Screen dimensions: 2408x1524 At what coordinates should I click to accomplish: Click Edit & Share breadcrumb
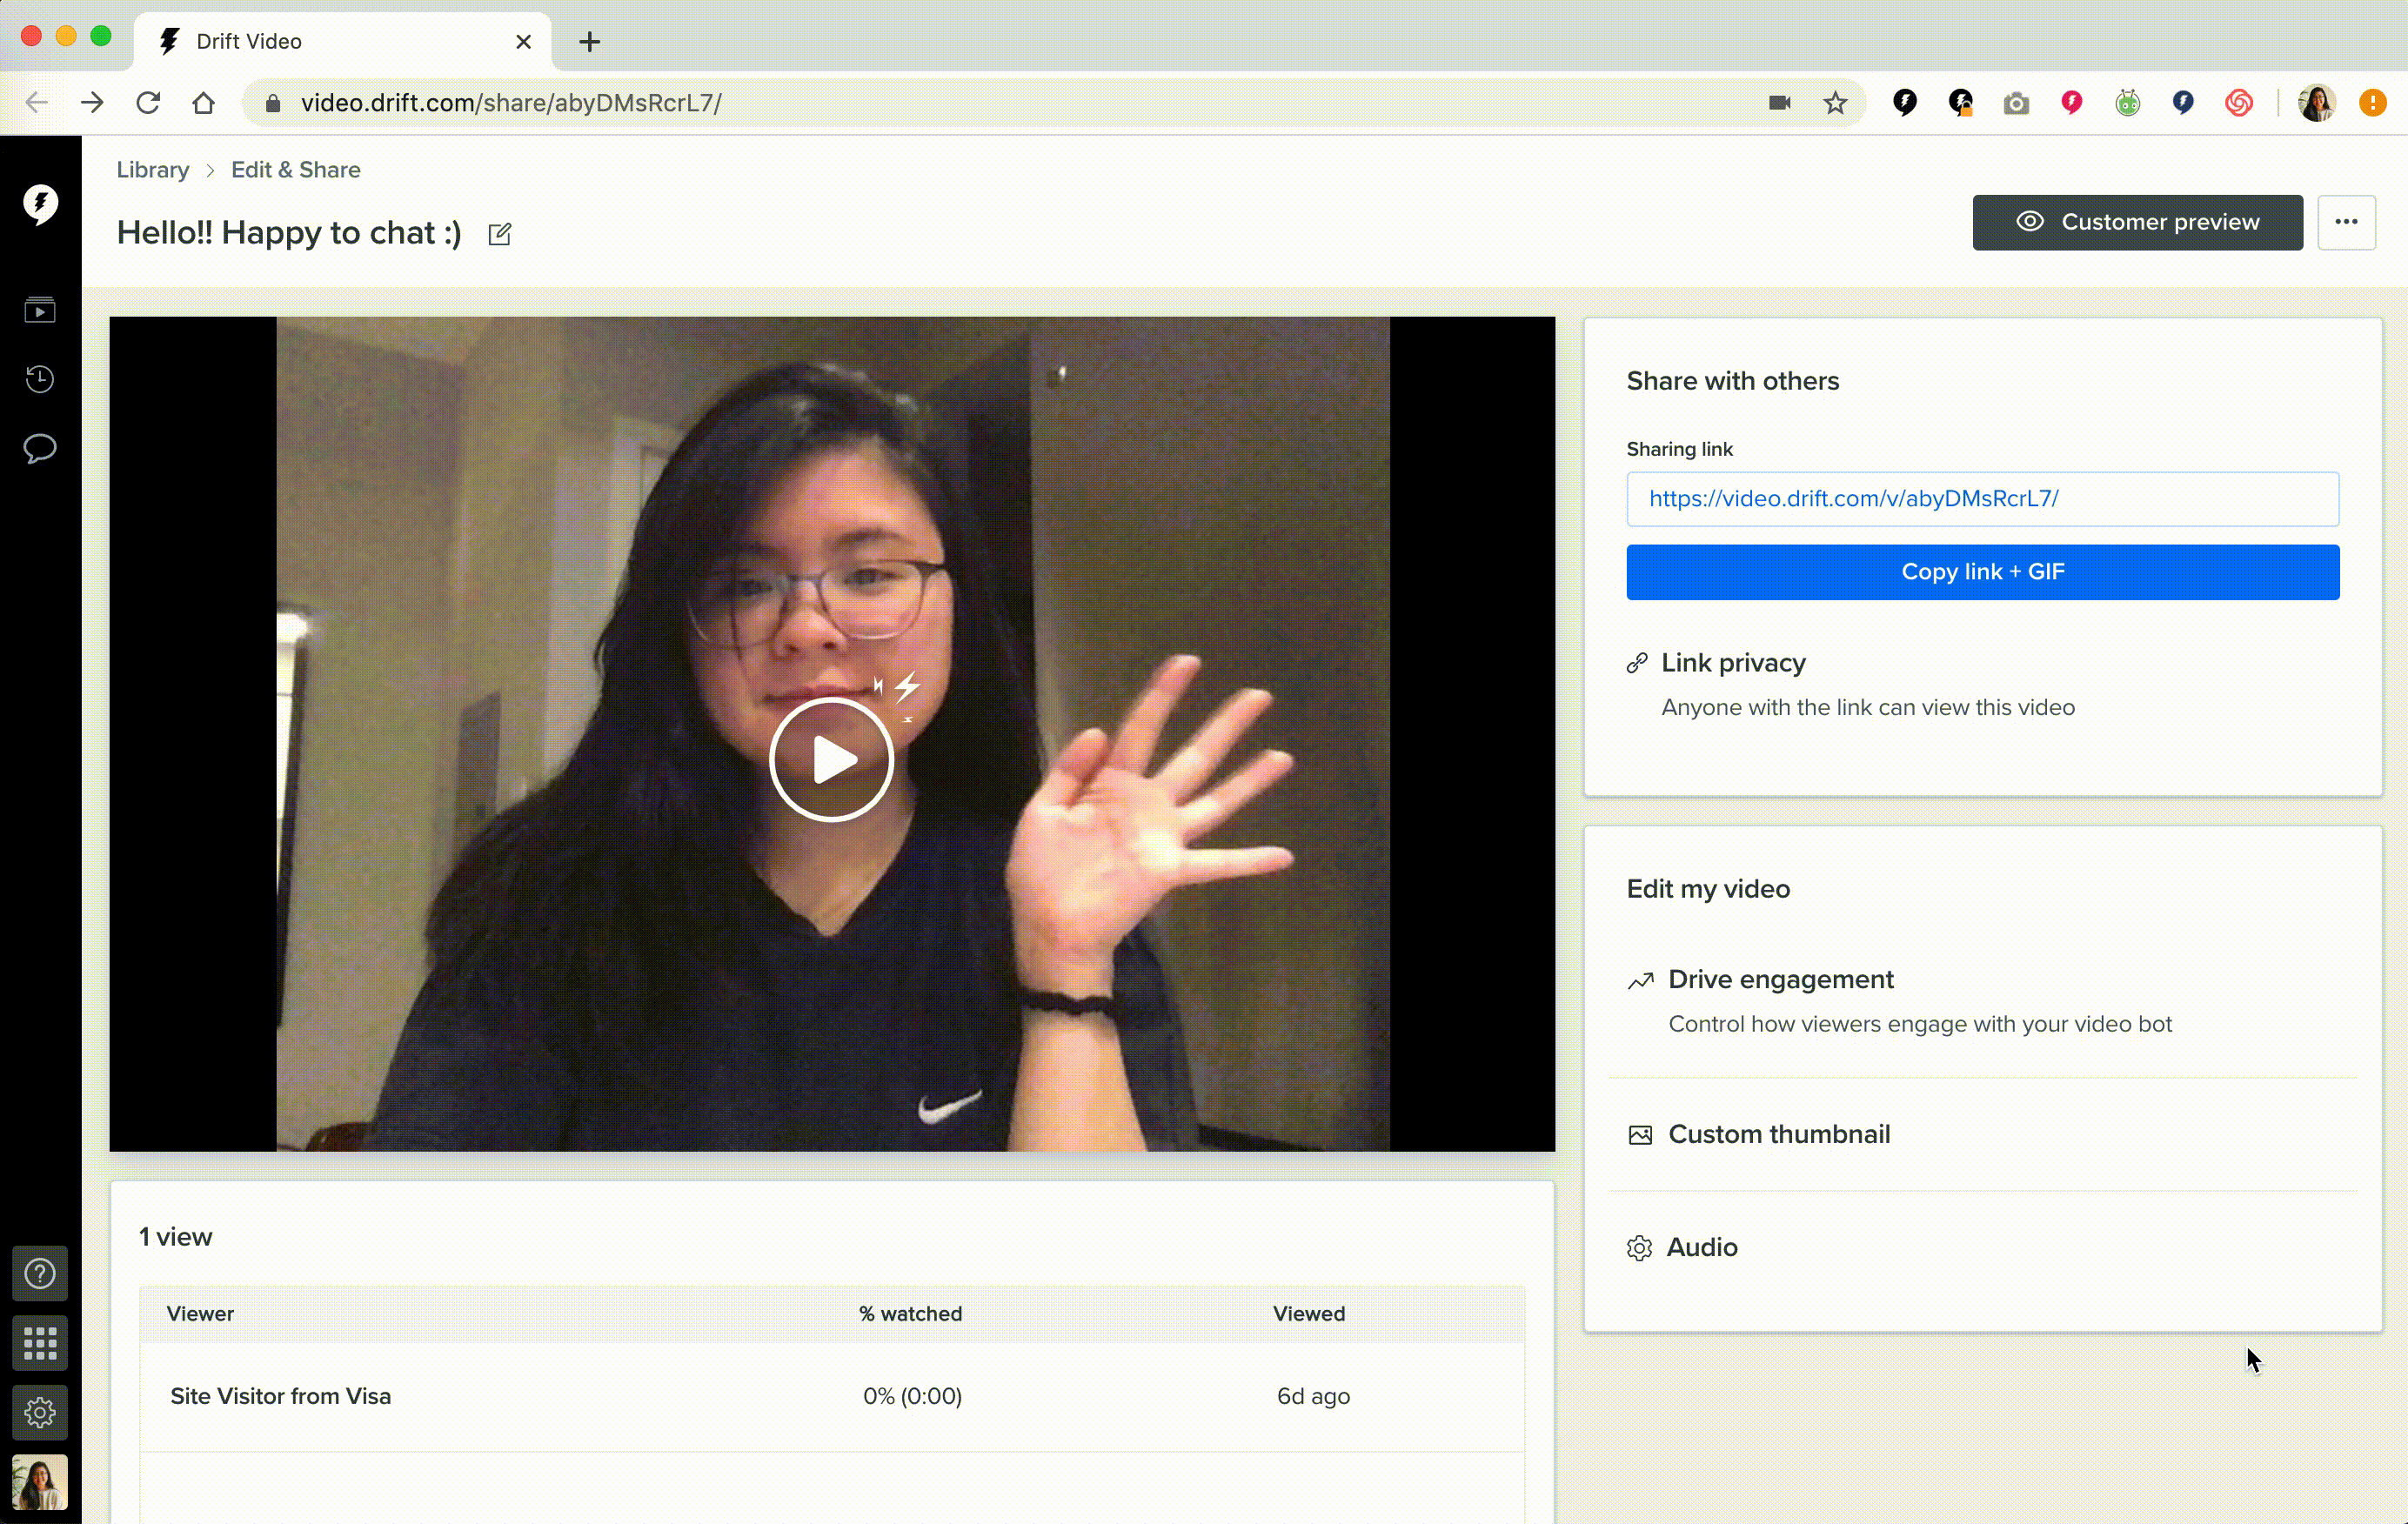[296, 170]
